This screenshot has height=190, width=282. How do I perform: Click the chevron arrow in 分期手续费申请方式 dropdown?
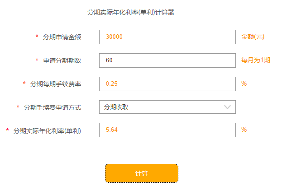pos(228,107)
